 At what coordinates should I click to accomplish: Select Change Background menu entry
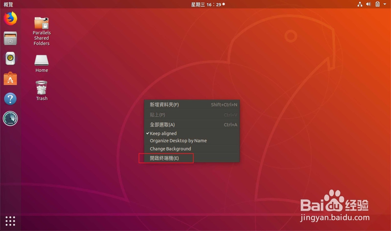tap(192, 149)
